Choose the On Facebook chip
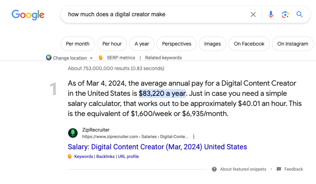316x184 pixels. tap(249, 44)
